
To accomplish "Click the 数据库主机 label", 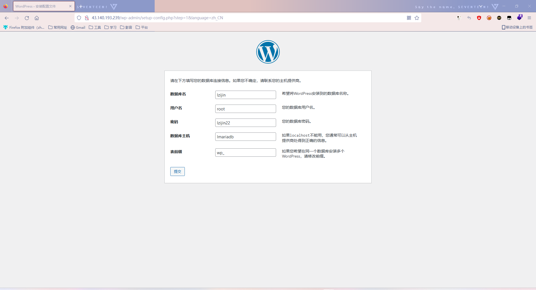I will [x=180, y=136].
